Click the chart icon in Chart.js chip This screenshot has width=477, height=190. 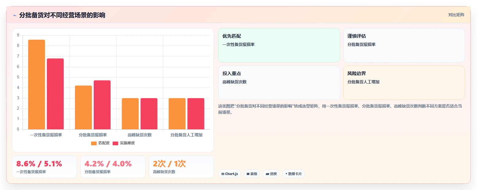click(223, 174)
